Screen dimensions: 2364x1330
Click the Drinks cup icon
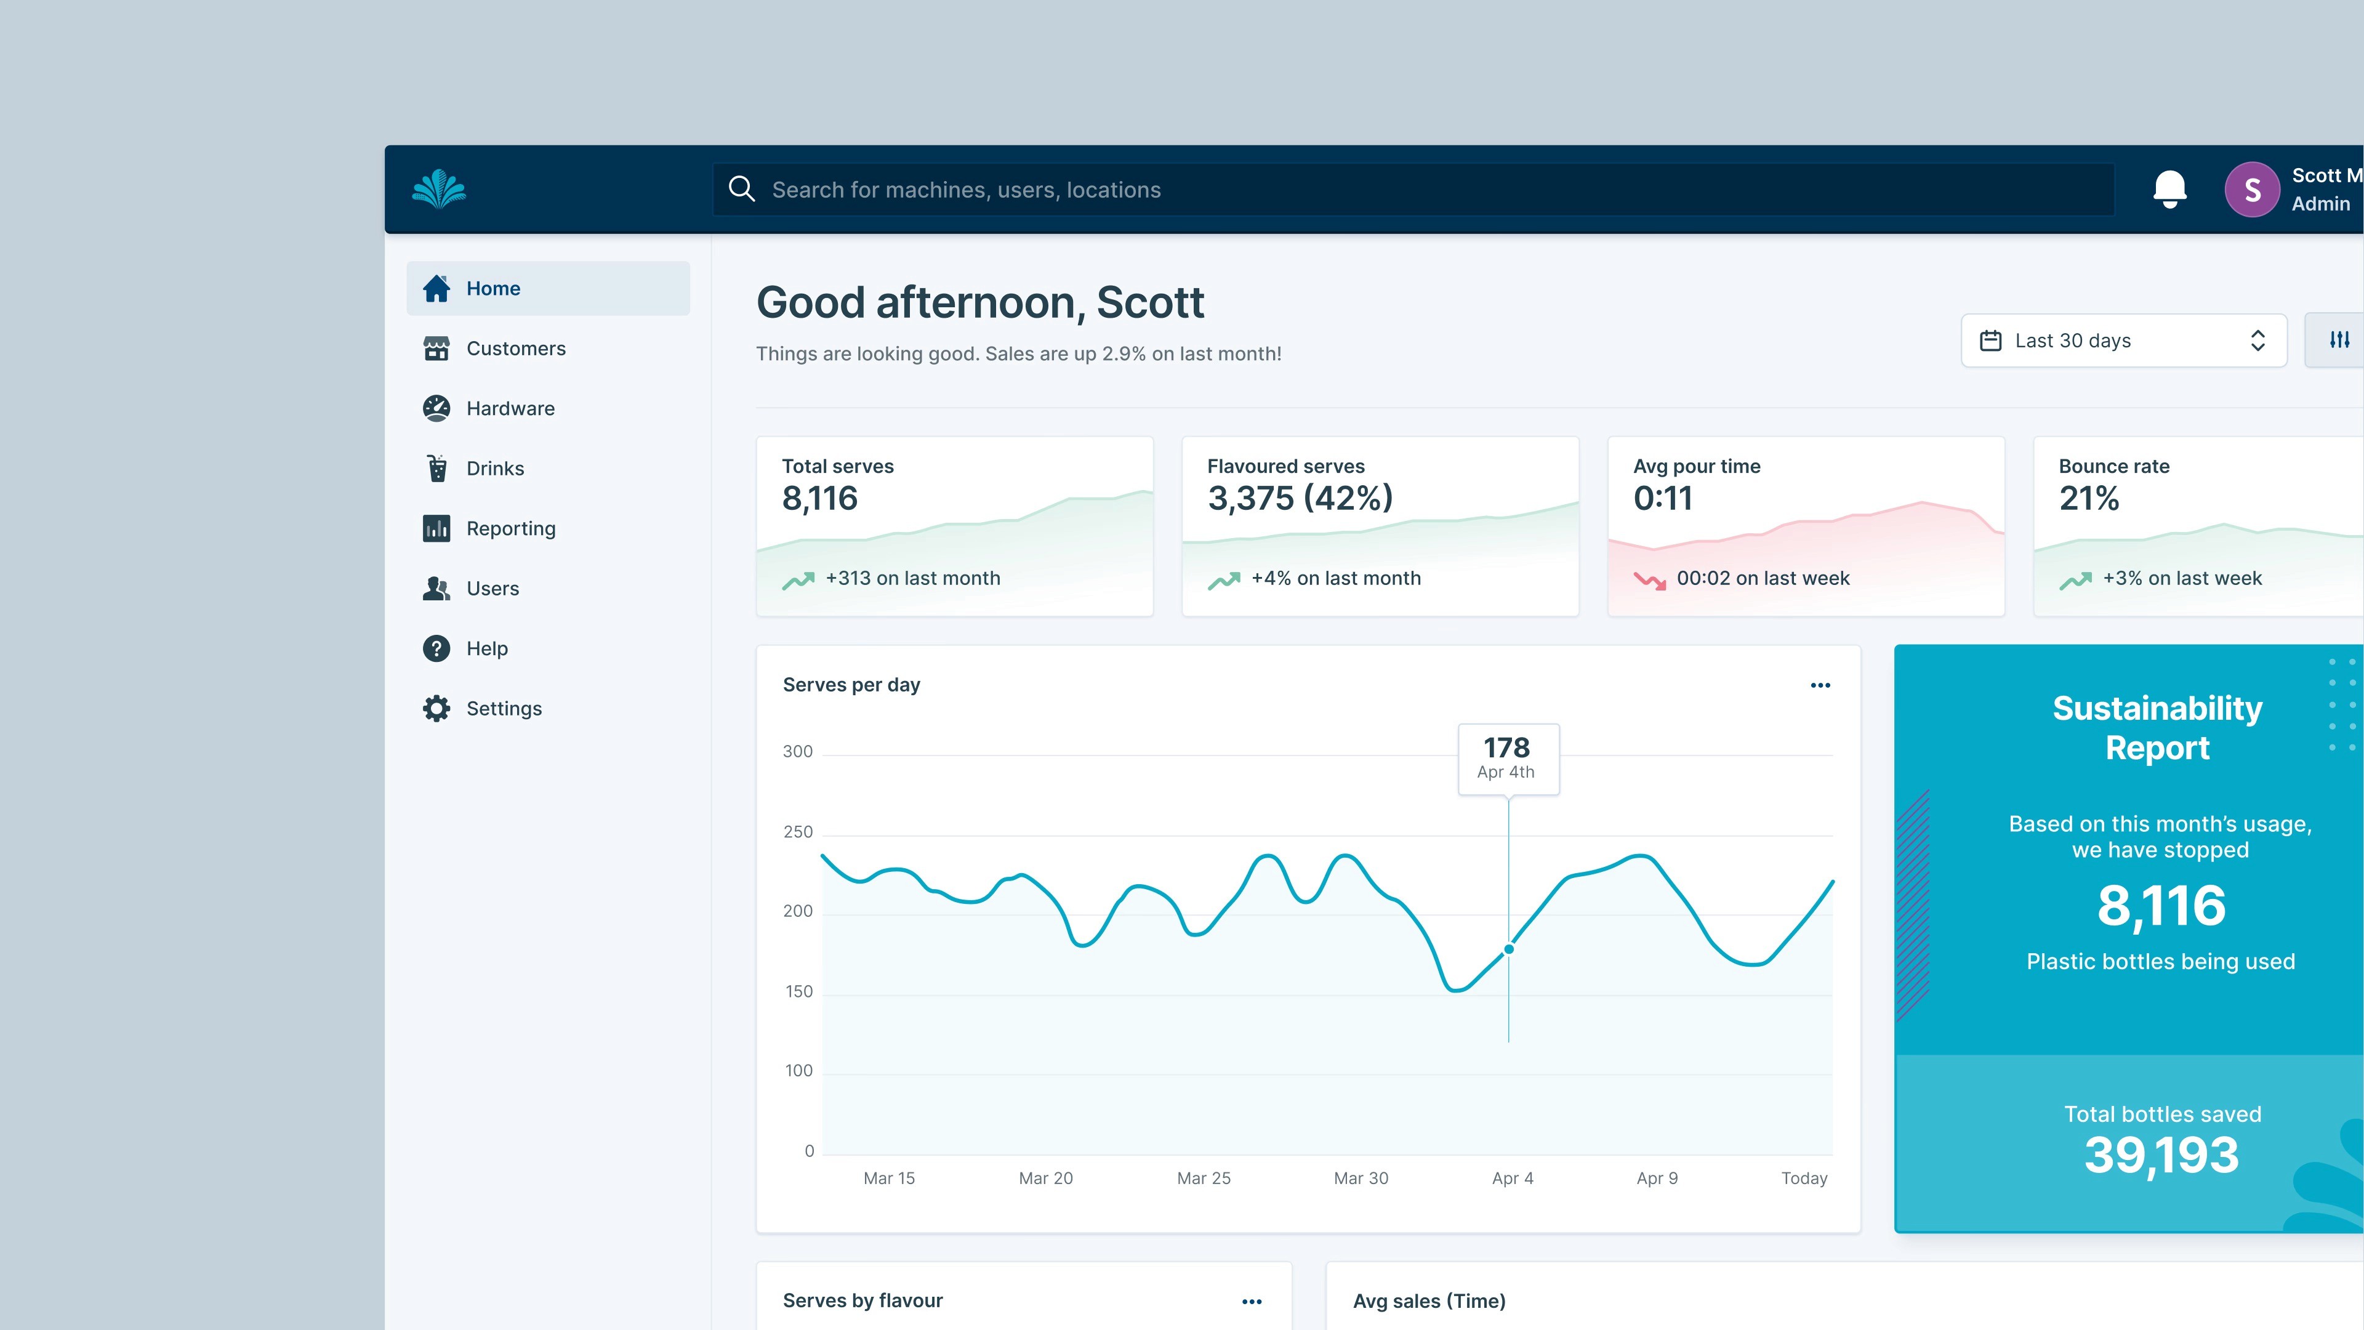(437, 468)
